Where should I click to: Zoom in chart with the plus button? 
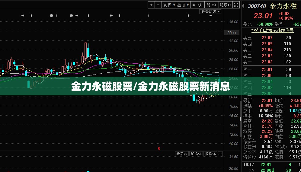(x=151, y=5)
